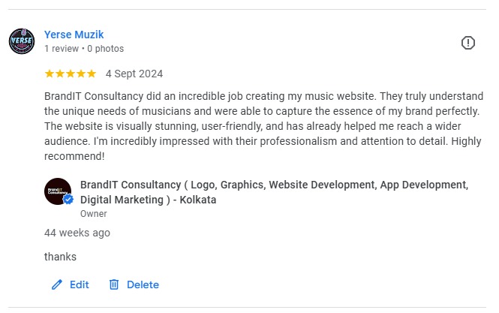499x313 pixels.
Task: Click the blue verified badge on owner logo
Action: 68,200
